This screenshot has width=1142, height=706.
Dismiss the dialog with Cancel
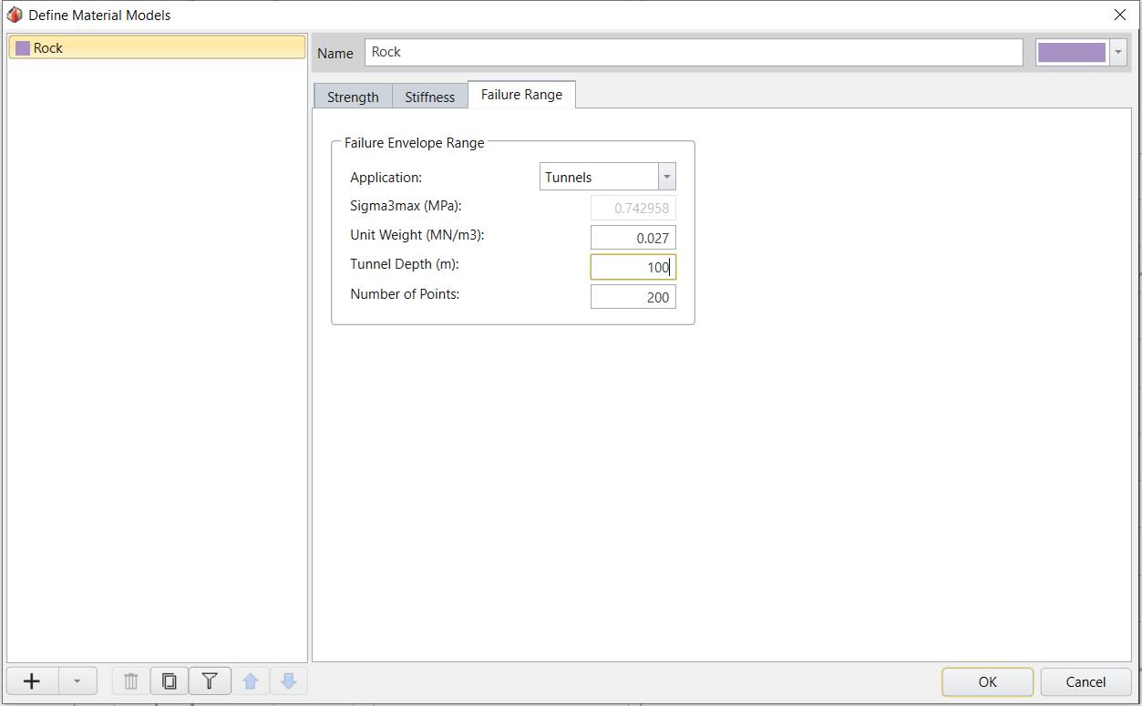(1085, 681)
